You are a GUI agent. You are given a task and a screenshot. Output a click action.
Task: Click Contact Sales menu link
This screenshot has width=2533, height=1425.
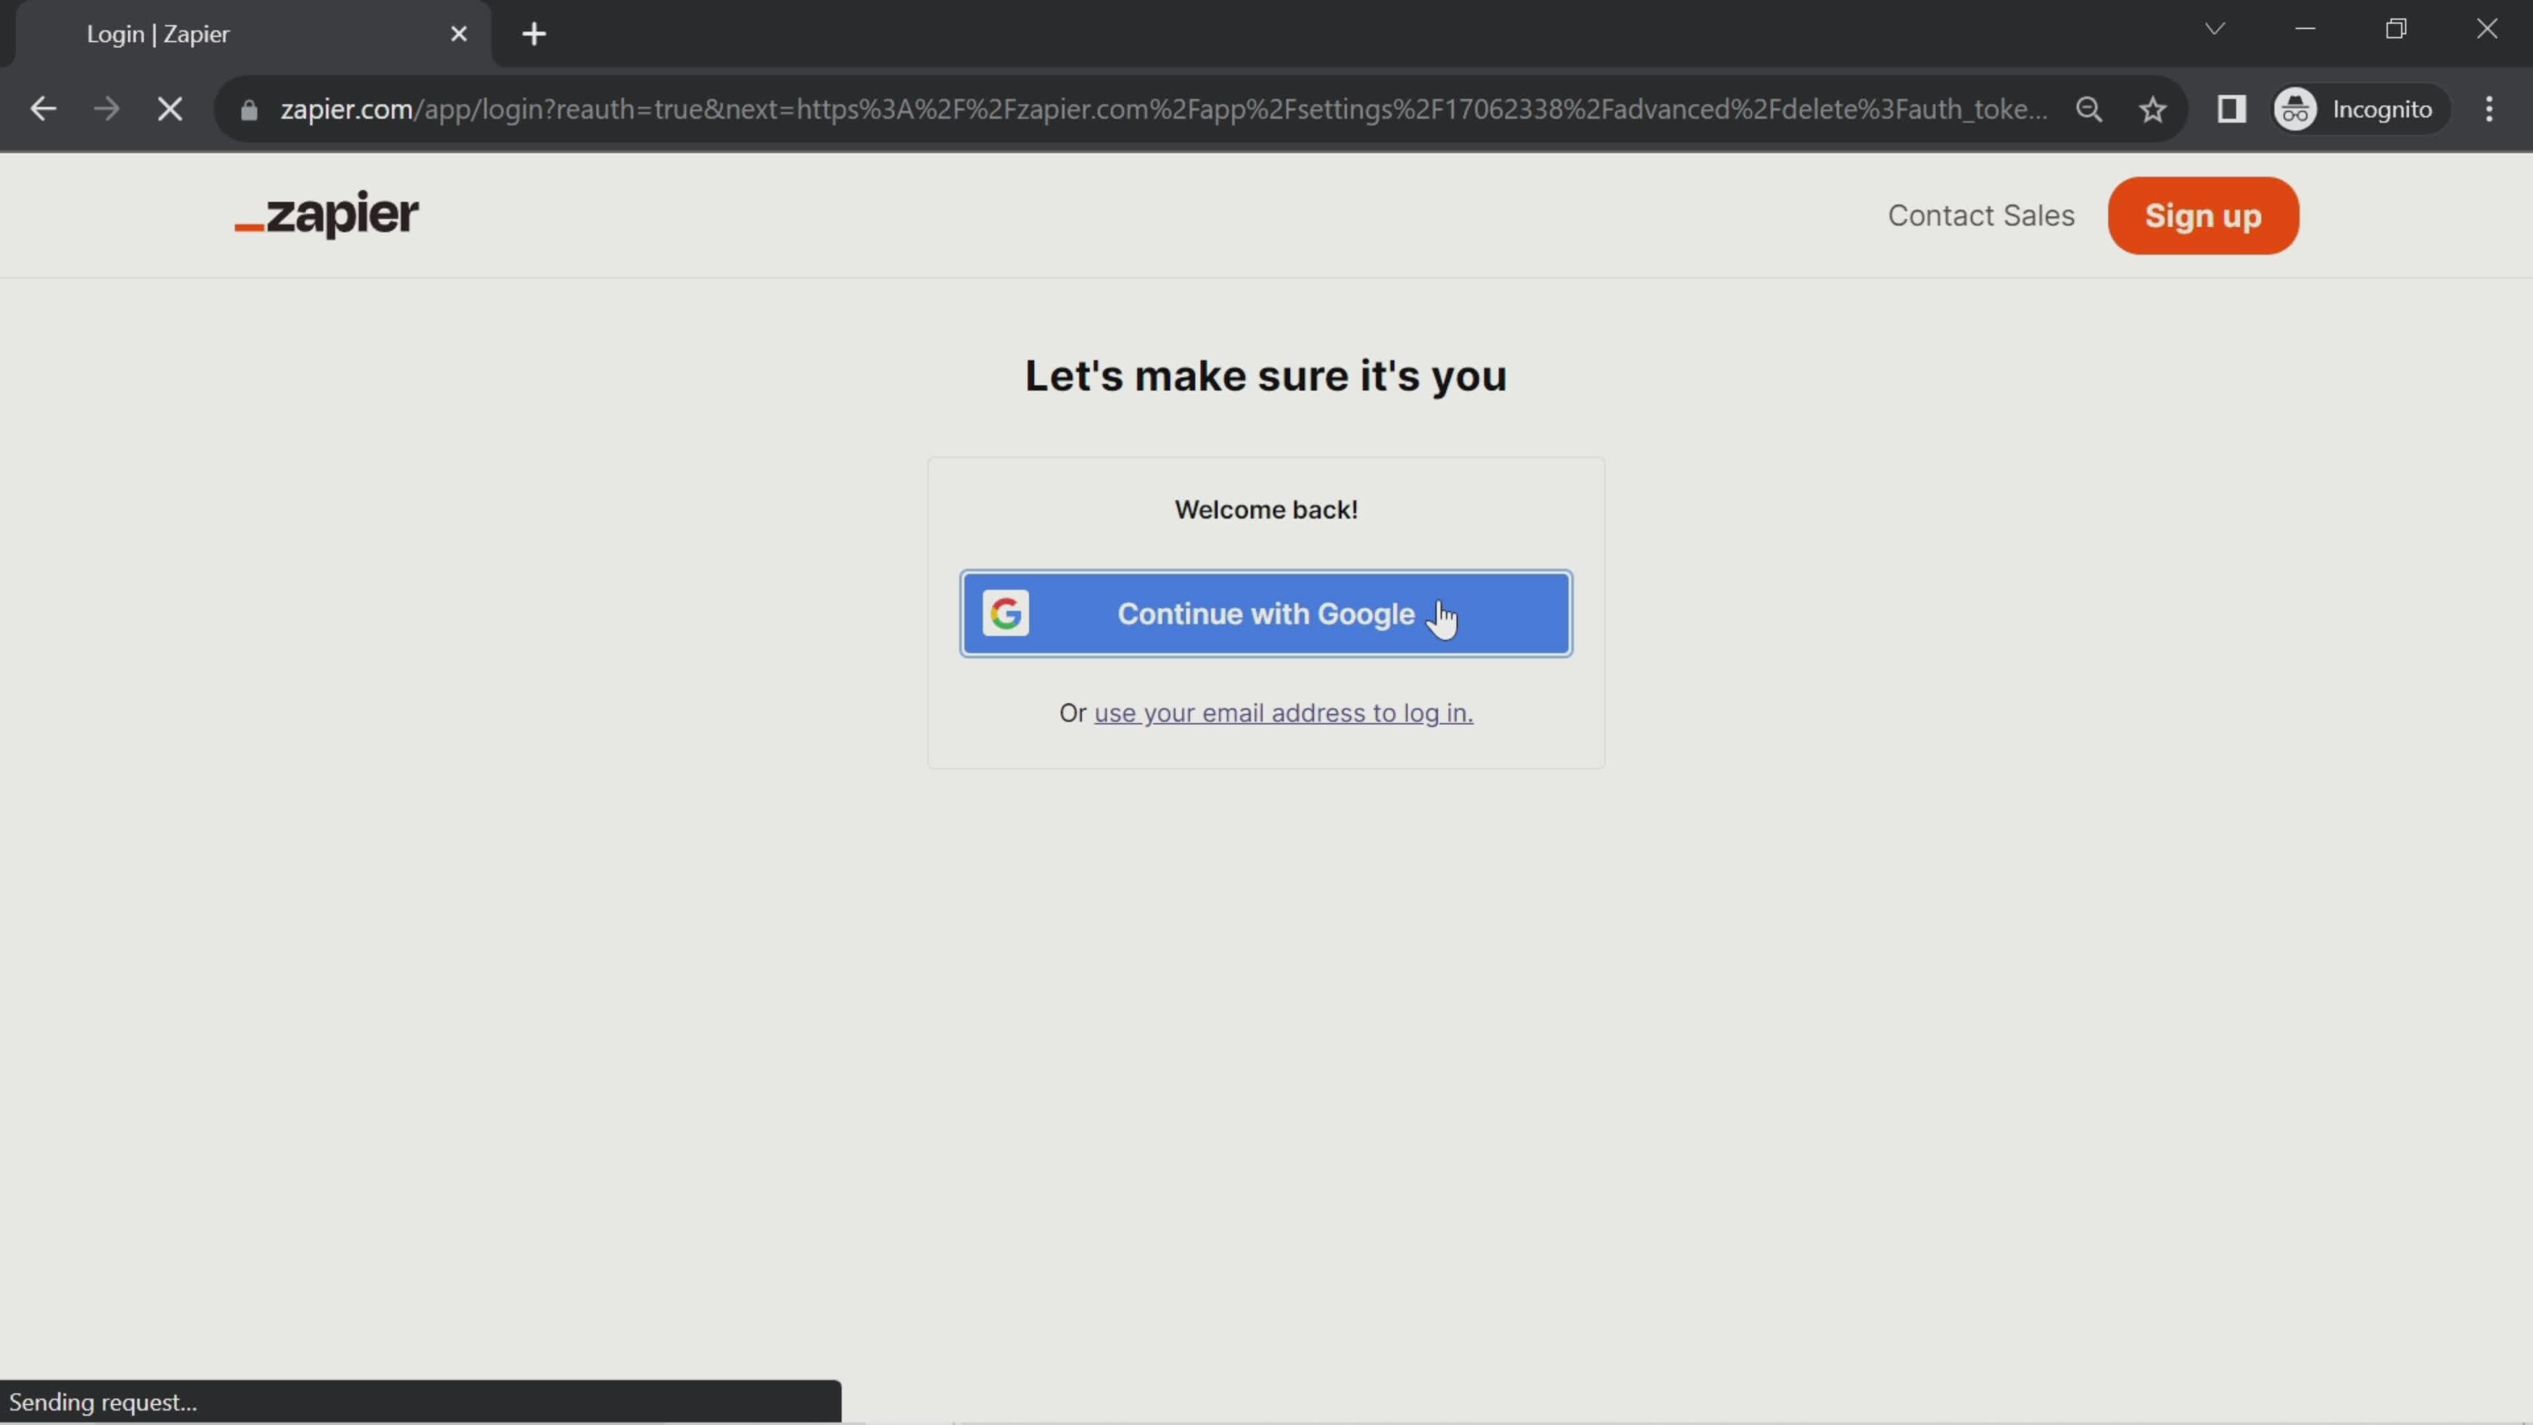1982,214
